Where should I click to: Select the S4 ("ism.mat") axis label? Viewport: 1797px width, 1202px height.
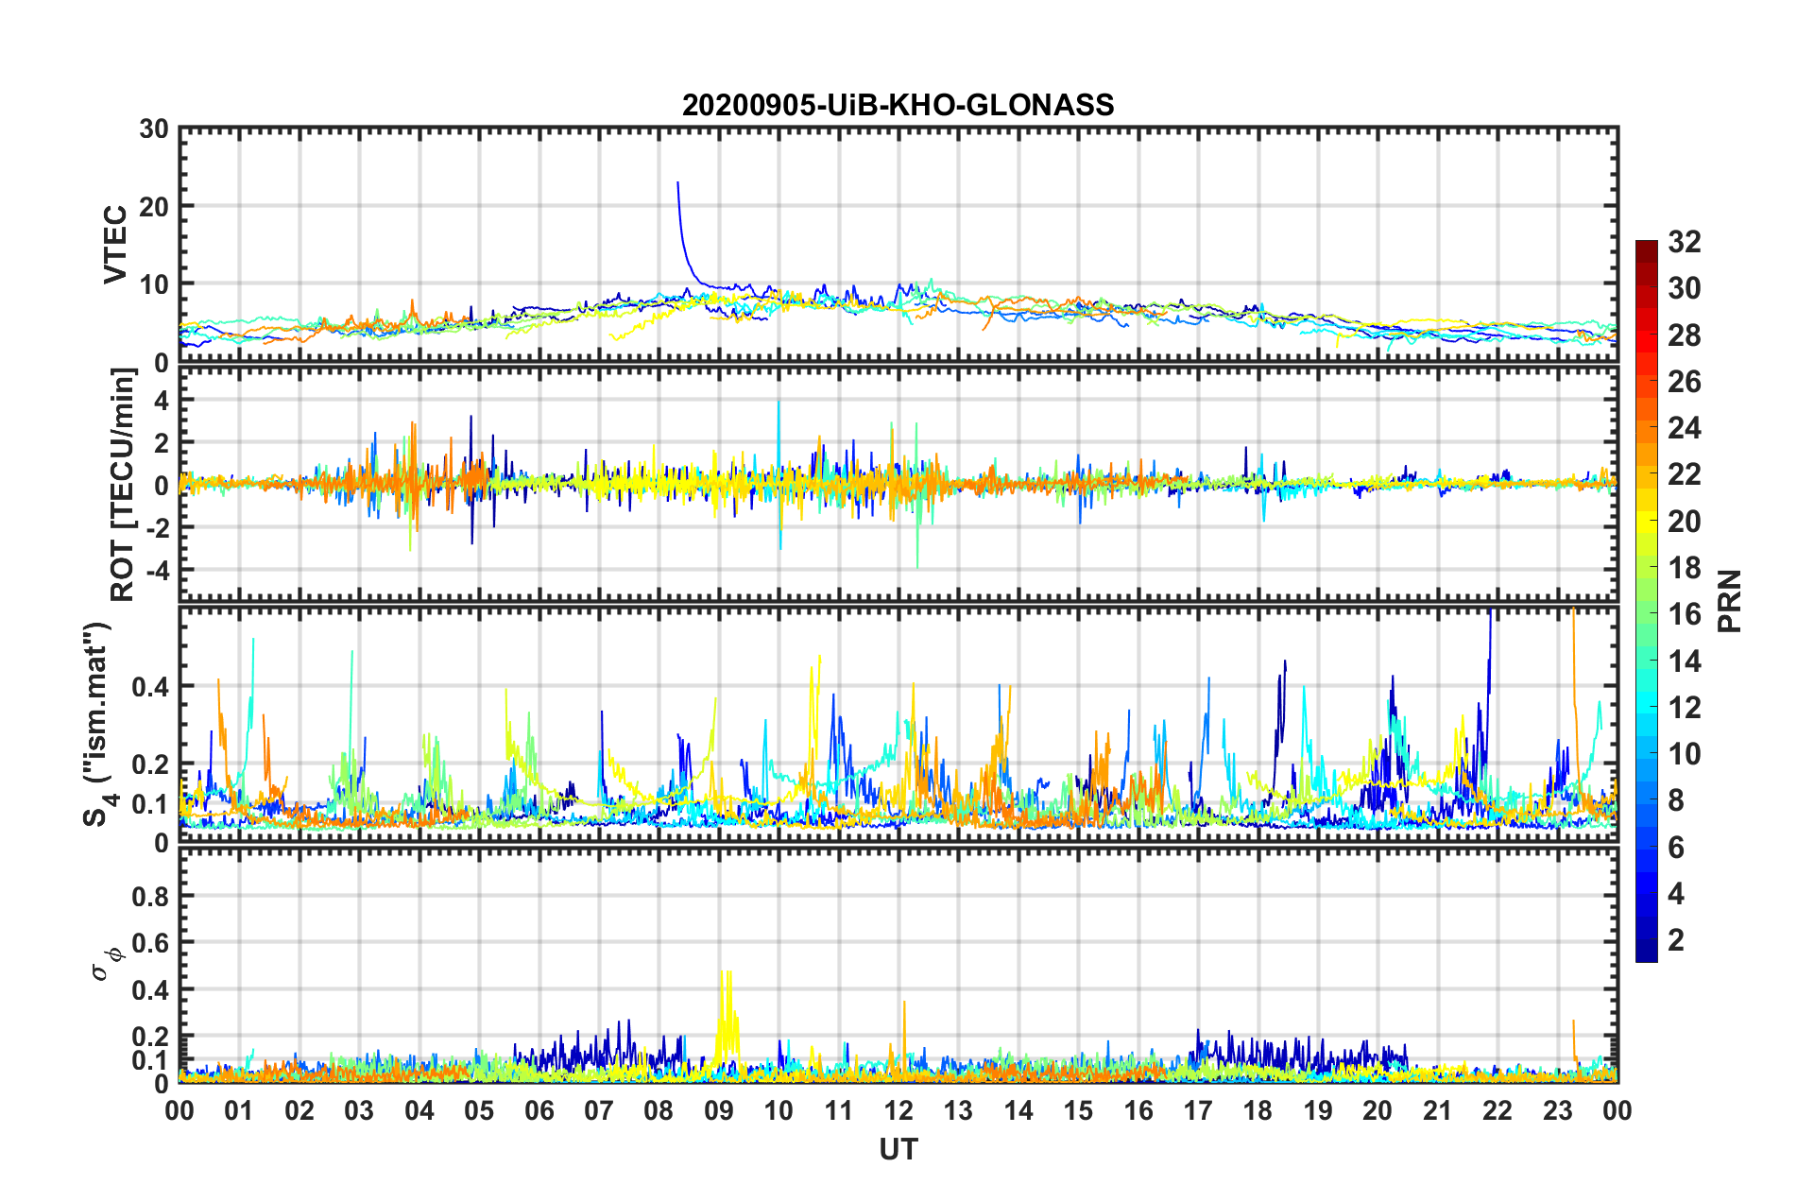coord(97,725)
